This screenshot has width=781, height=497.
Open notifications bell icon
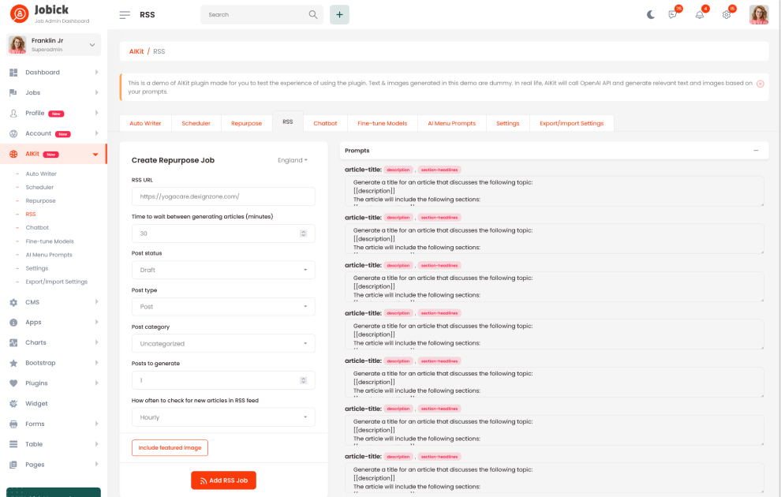pos(700,14)
